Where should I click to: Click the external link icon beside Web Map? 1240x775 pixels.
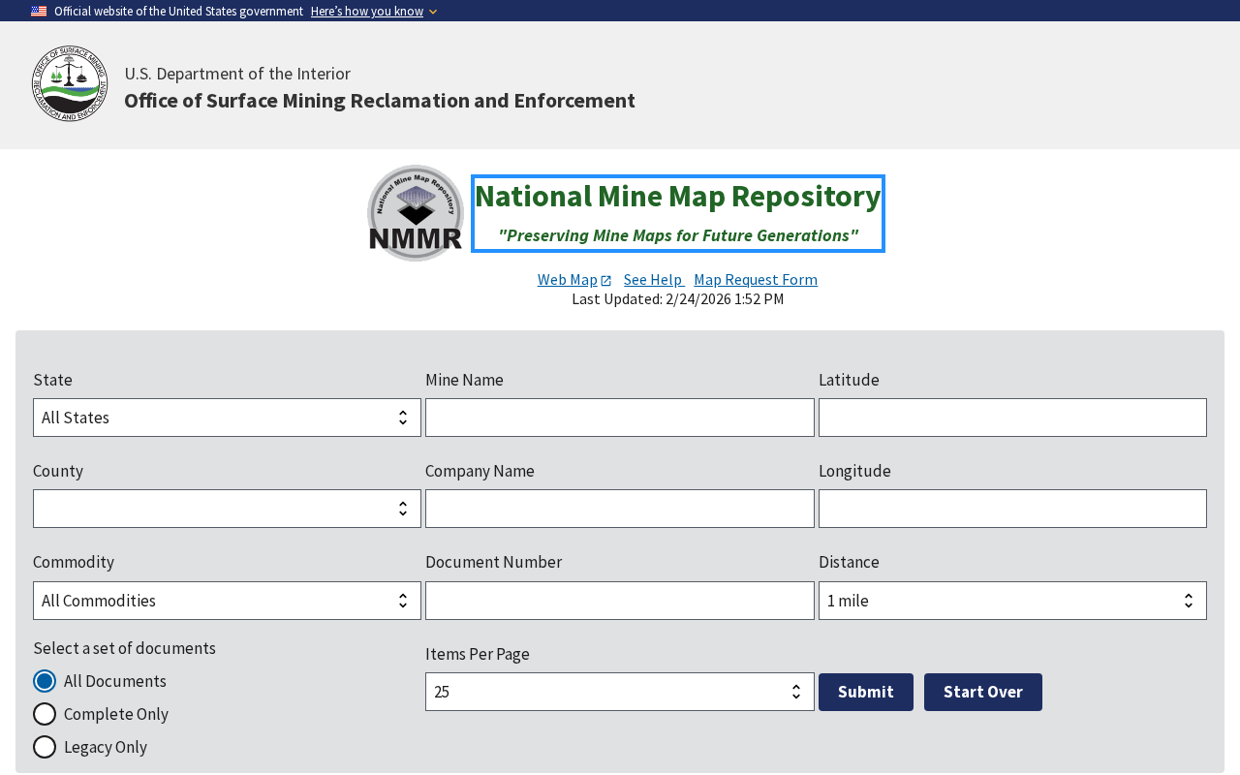[606, 281]
